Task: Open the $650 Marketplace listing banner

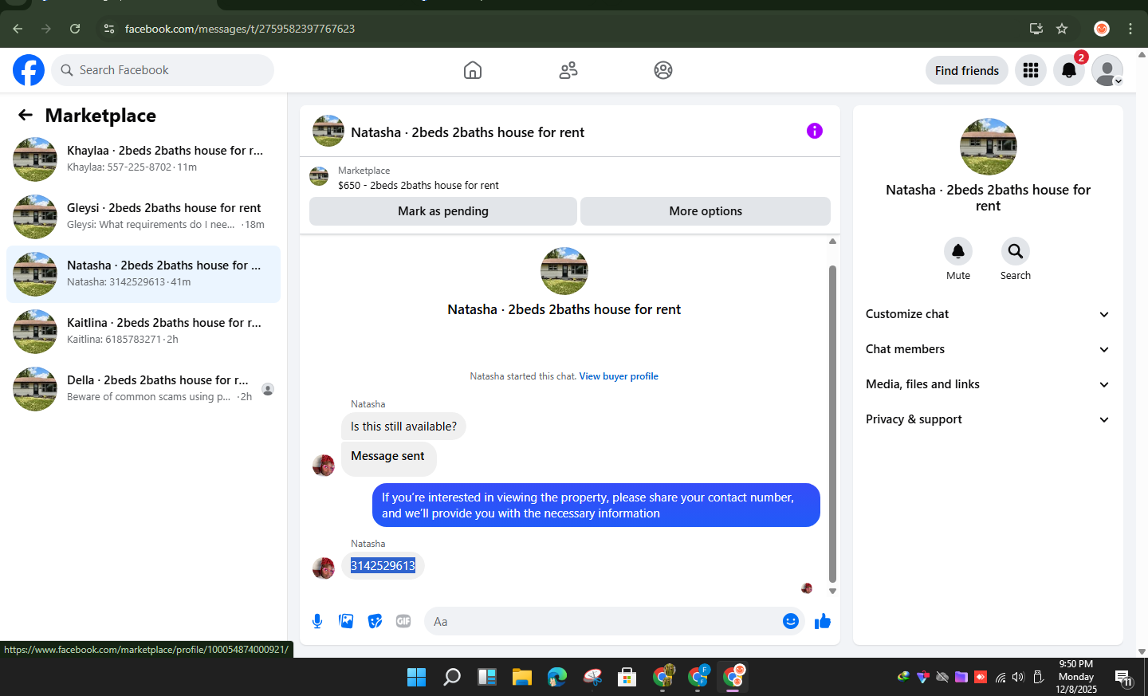Action: pos(570,178)
